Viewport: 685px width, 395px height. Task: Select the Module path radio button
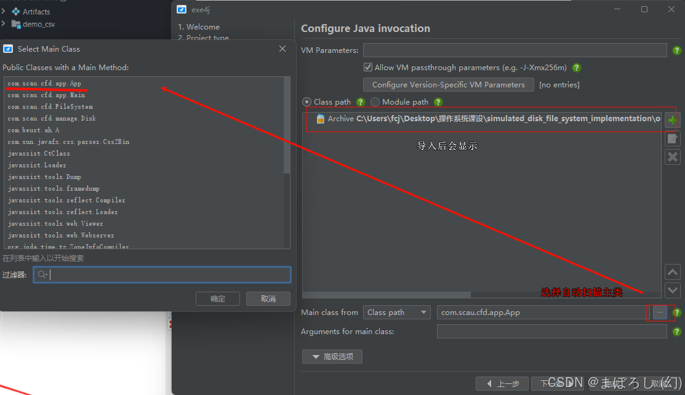point(375,102)
